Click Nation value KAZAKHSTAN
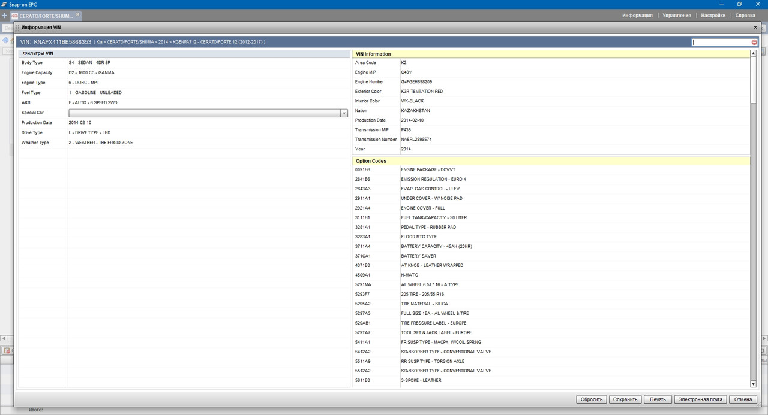 point(415,111)
